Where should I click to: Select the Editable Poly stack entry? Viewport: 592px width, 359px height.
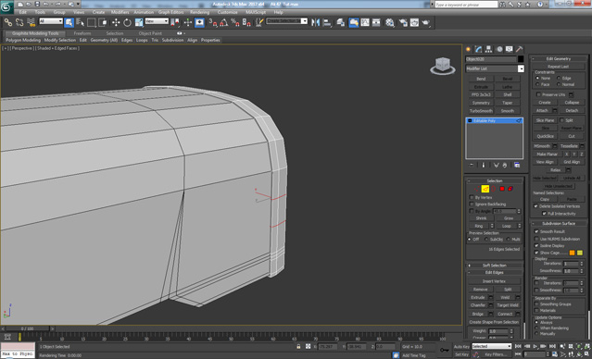tap(494, 120)
